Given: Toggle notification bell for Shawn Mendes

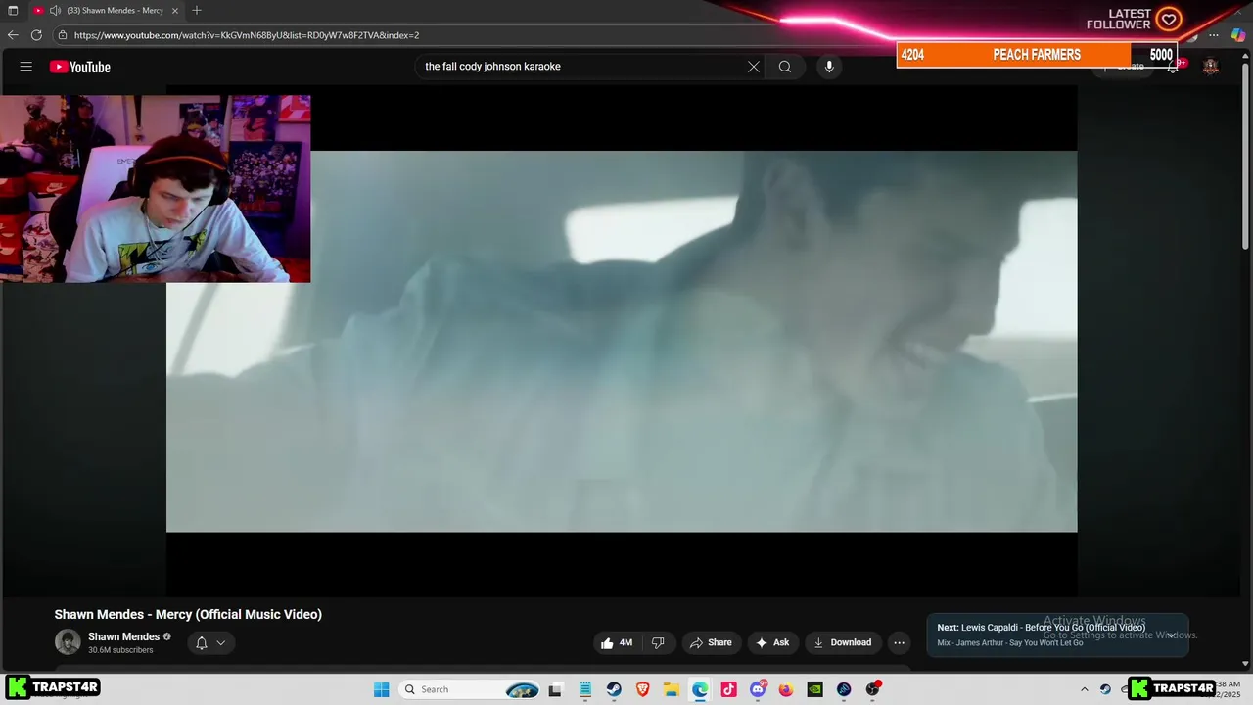Looking at the screenshot, I should (x=202, y=643).
